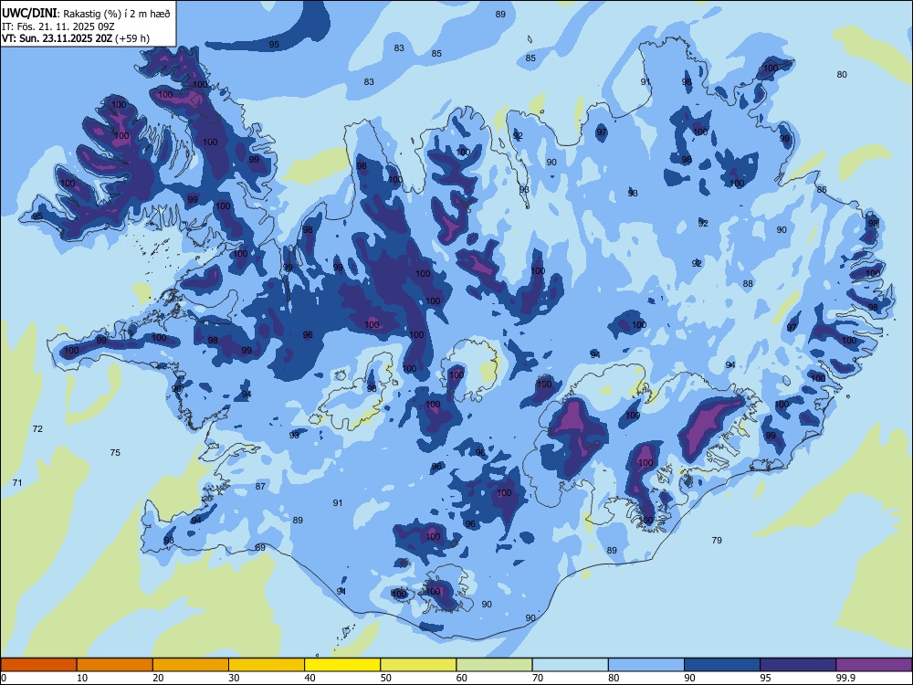913x685 pixels.
Task: Pick the purple legend swatch above 99.9
Action: 874,665
